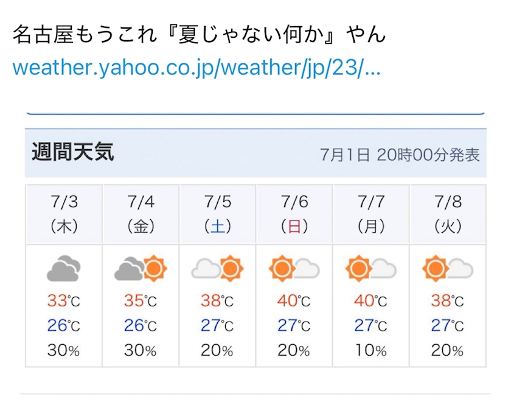511x419 pixels.
Task: Select the 7/6 (日) Sunday header
Action: point(294,214)
